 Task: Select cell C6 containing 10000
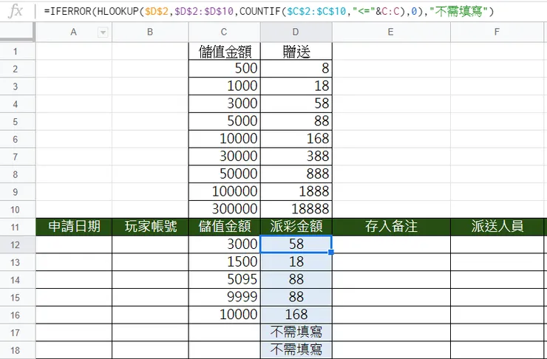pos(224,139)
